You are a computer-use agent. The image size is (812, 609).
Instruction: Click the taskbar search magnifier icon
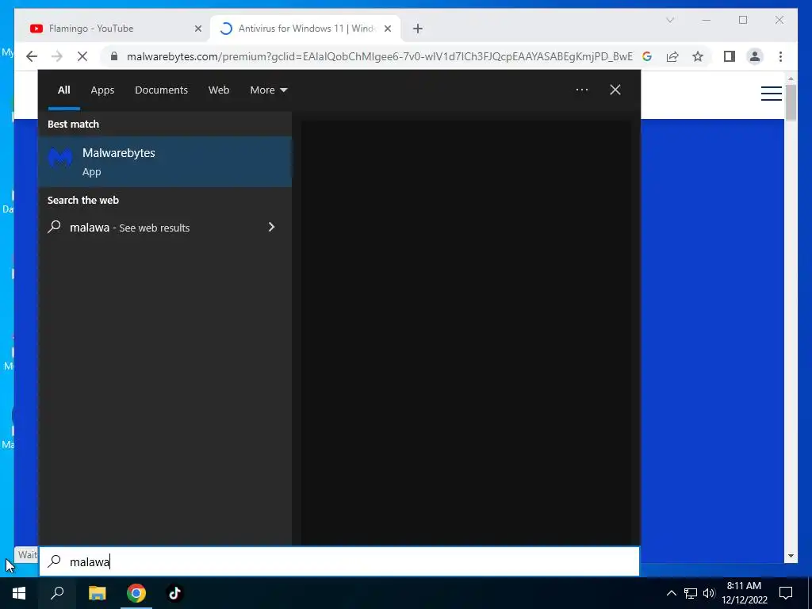57,593
